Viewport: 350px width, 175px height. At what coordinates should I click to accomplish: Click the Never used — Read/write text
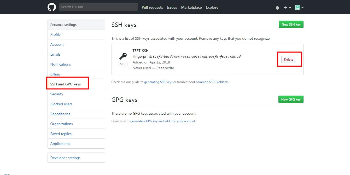coord(153,68)
